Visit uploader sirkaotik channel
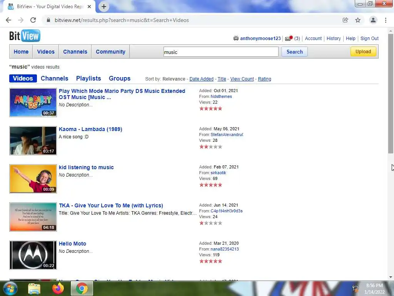Viewport: 394px width, 296px height. (218, 173)
